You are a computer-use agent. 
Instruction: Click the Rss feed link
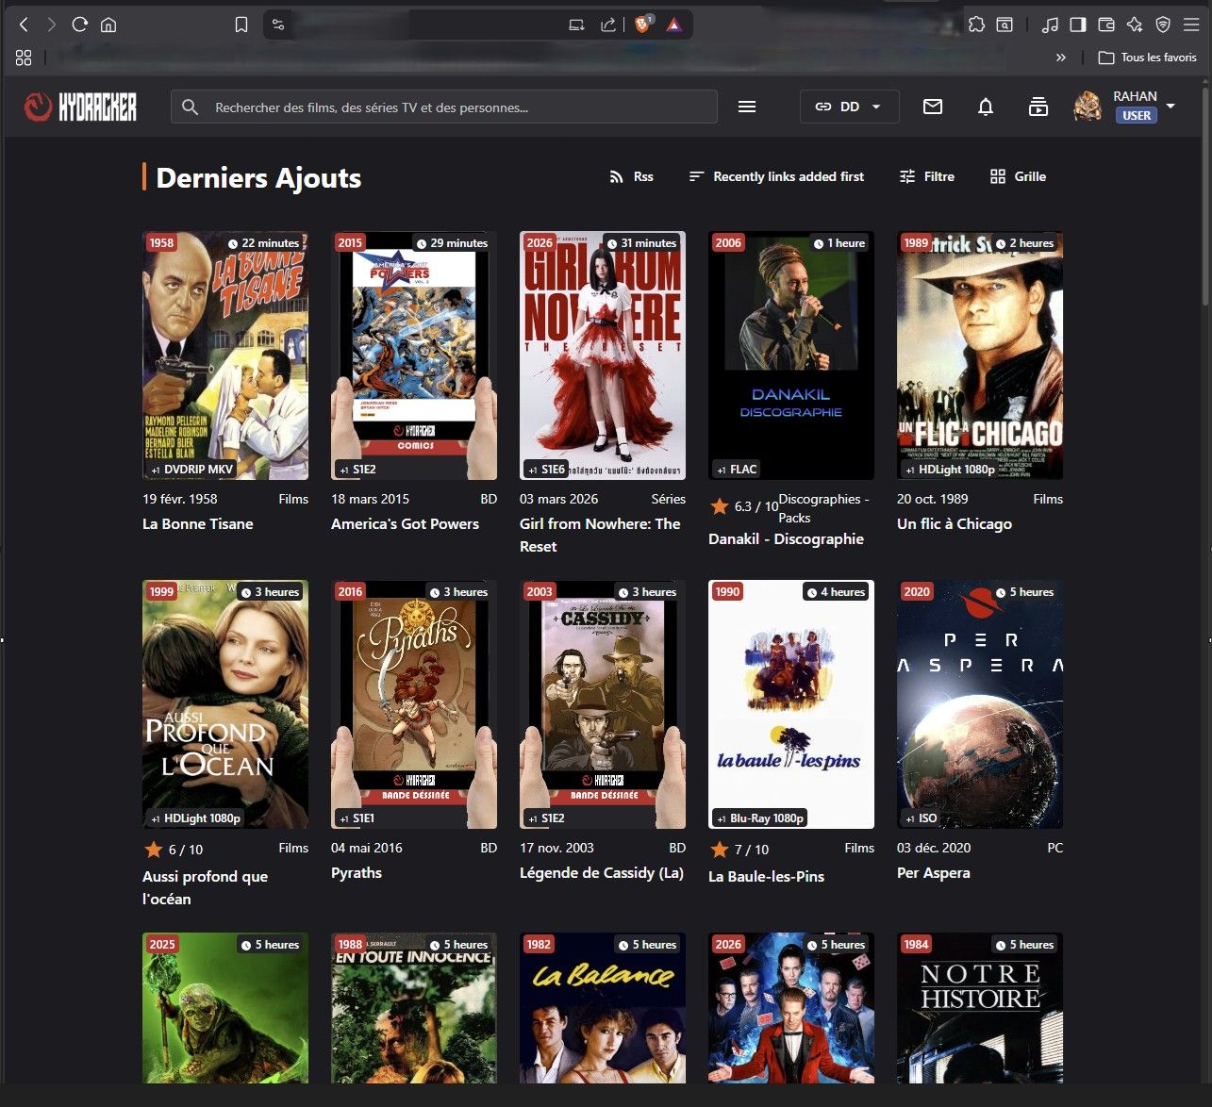click(x=632, y=177)
